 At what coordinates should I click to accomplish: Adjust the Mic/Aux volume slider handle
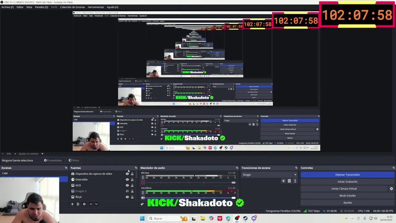point(234,182)
